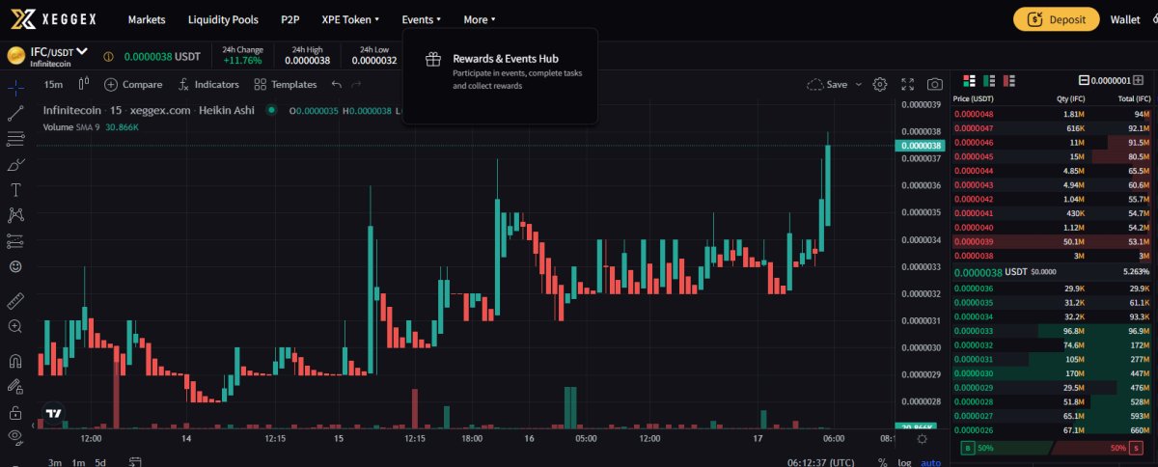The height and width of the screenshot is (467, 1158).
Task: Open chart type candles selector
Action: [x=83, y=84]
